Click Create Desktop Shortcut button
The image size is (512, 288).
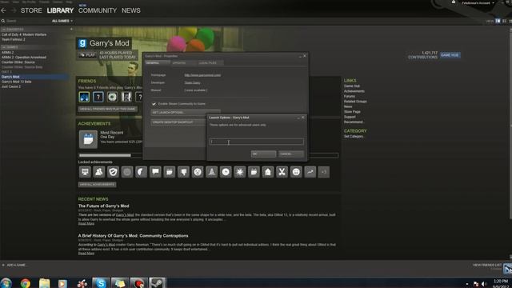pyautogui.click(x=178, y=122)
